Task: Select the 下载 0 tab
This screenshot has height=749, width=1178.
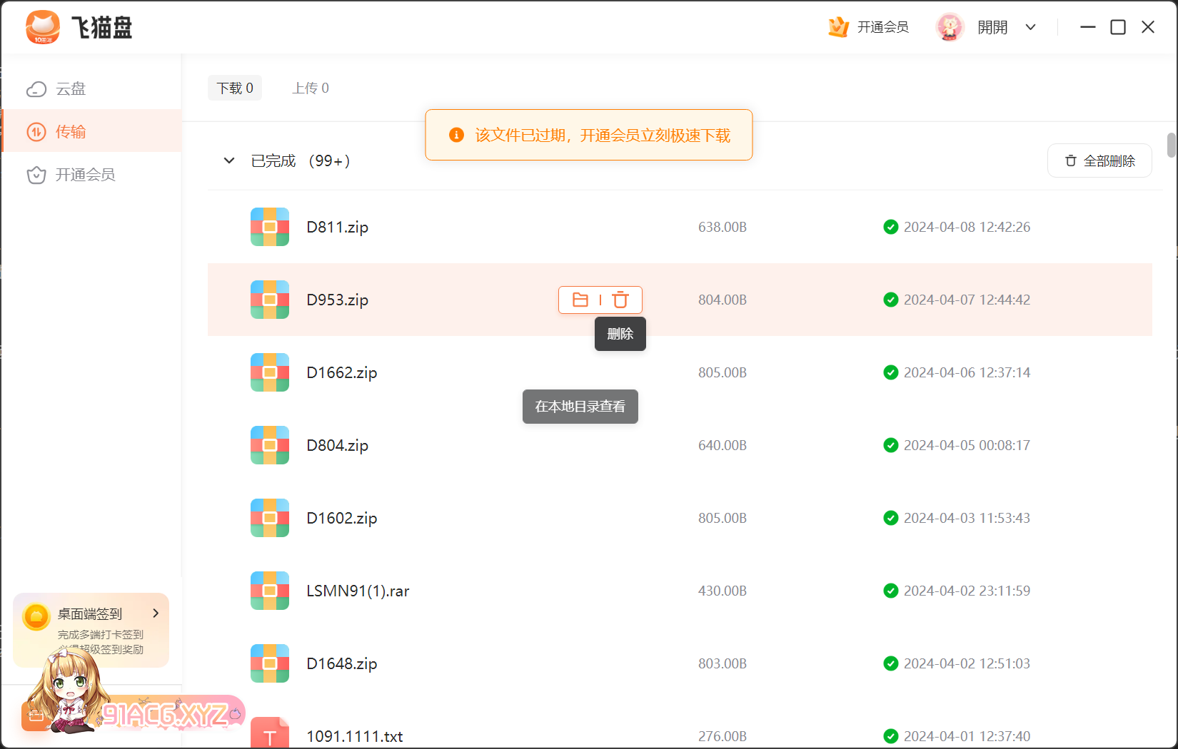Action: (x=235, y=88)
